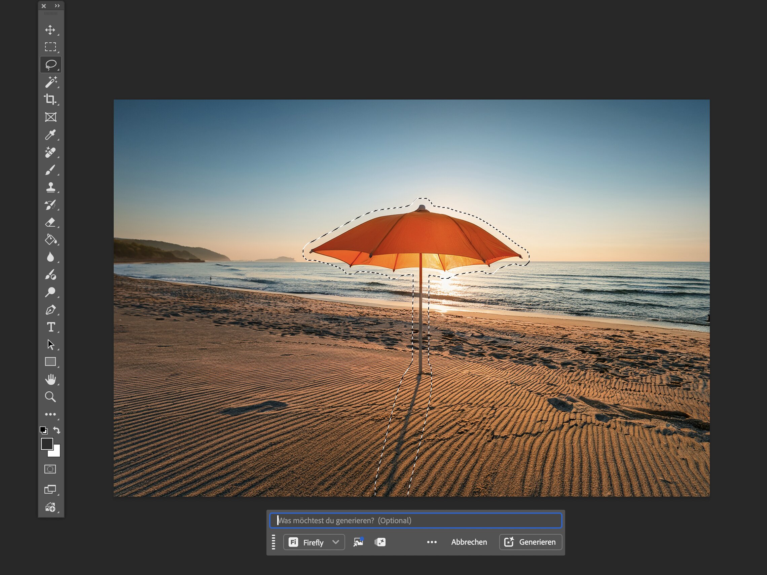Select the Move tool
This screenshot has height=575, width=767.
click(x=50, y=30)
